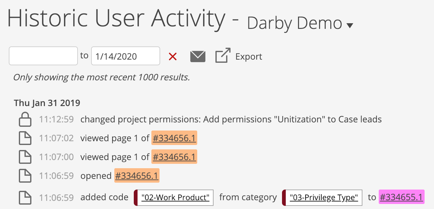Open the Darby Demo user dropdown
The height and width of the screenshot is (209, 434).
pos(300,23)
